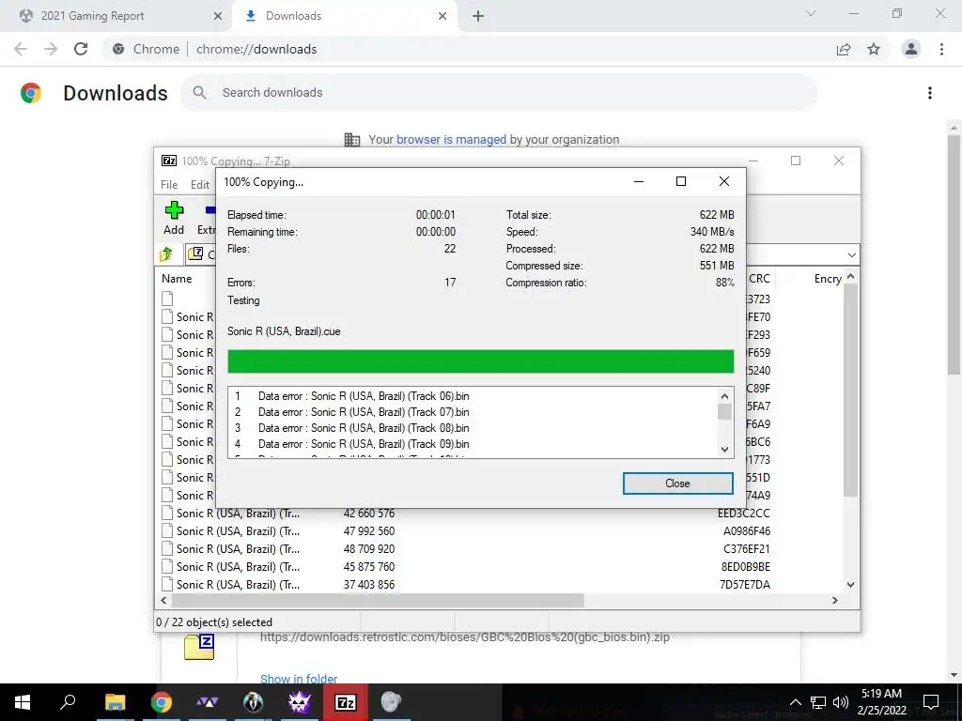Click the Search downloads field
This screenshot has width=962, height=721.
[499, 93]
